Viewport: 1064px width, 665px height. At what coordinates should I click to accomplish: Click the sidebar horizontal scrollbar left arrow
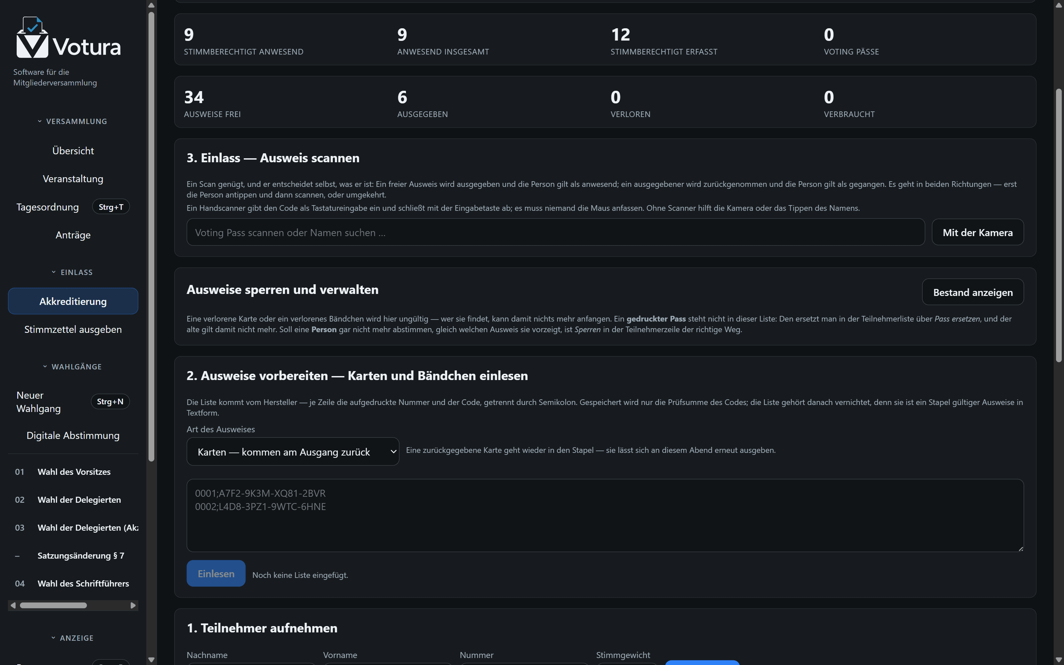pos(13,605)
